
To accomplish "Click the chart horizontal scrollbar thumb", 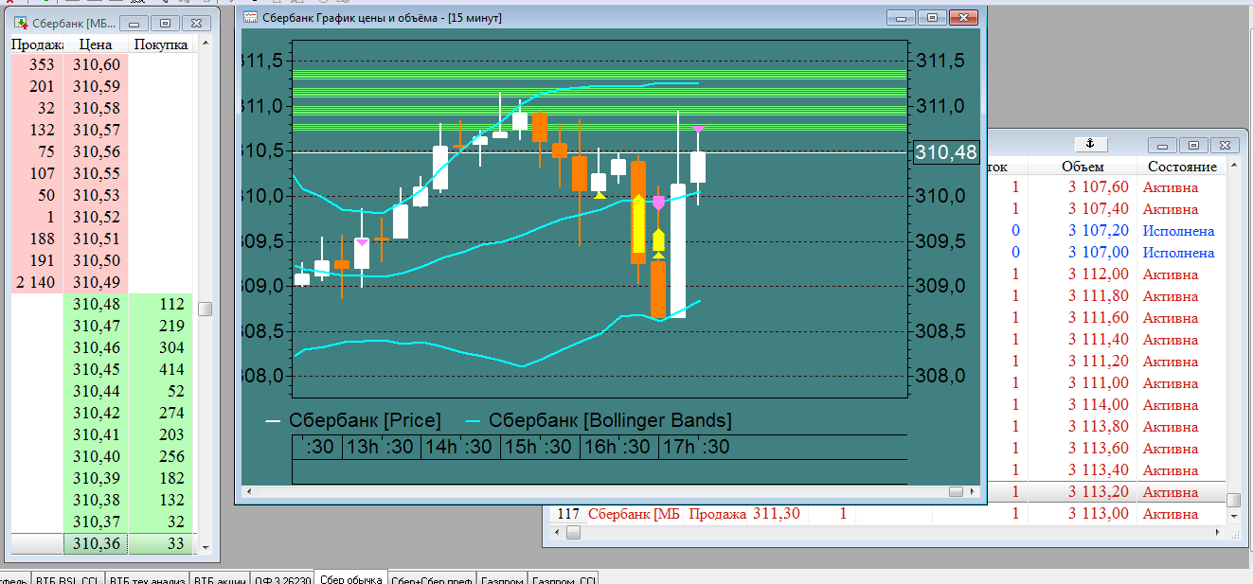I will 956,491.
